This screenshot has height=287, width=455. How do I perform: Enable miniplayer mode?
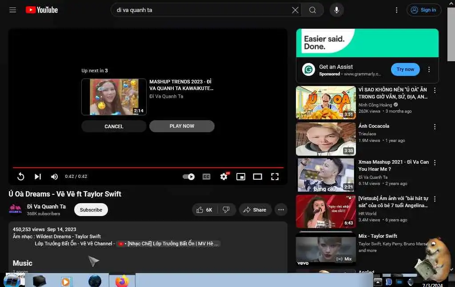241,177
